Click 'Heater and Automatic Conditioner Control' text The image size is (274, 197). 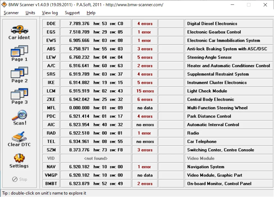(x=228, y=66)
